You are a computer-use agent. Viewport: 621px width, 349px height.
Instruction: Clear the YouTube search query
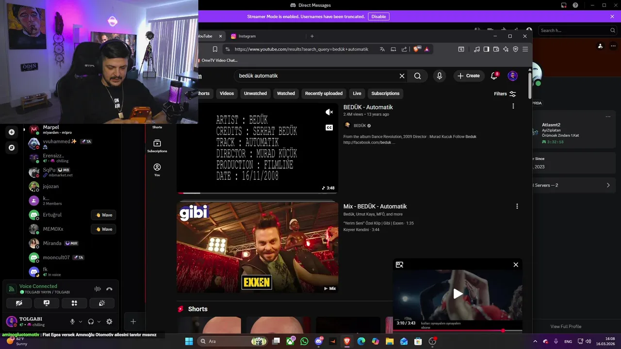(x=402, y=76)
